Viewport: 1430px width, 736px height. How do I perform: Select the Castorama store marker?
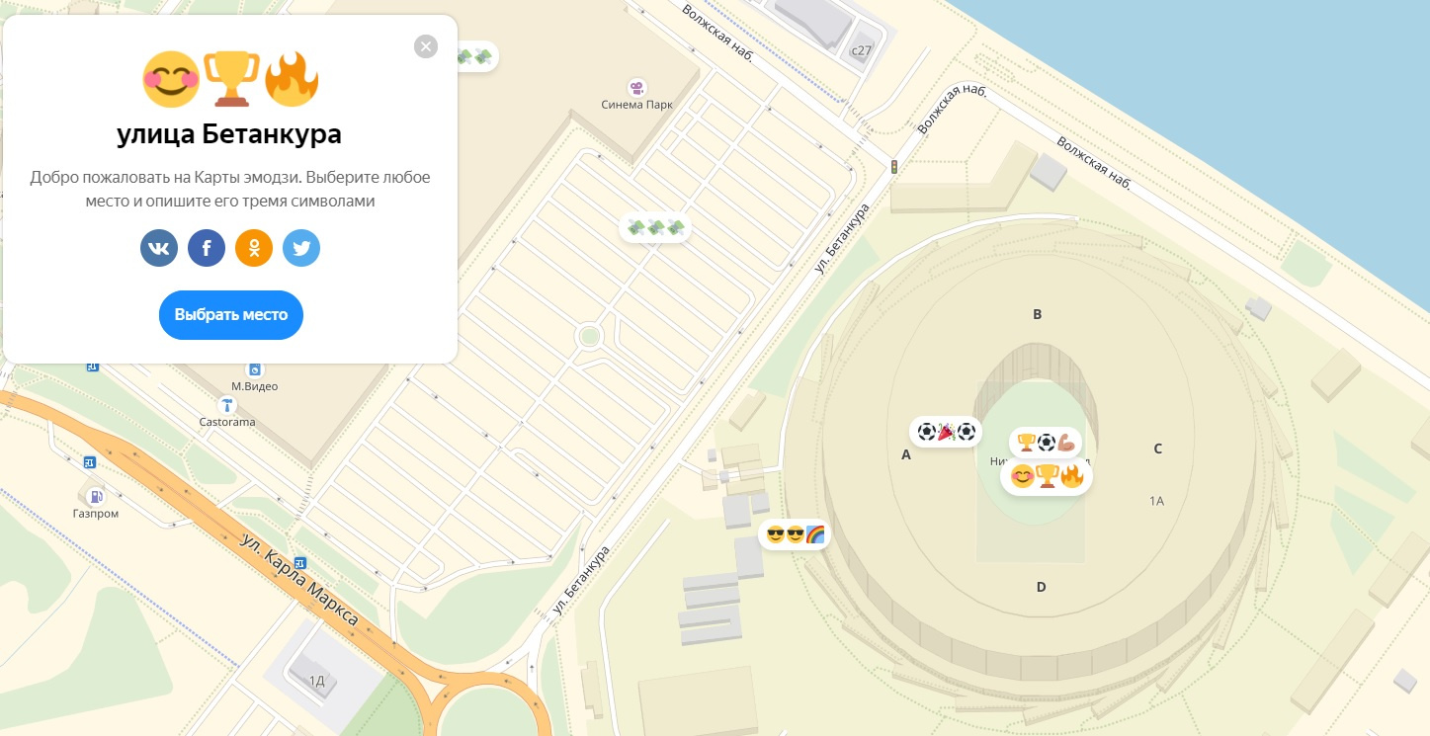click(228, 405)
